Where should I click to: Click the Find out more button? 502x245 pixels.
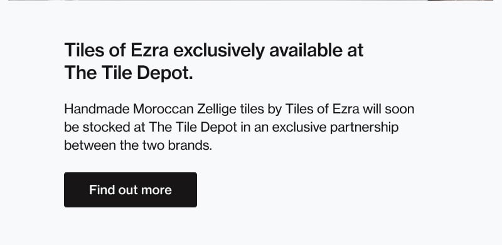pos(131,190)
